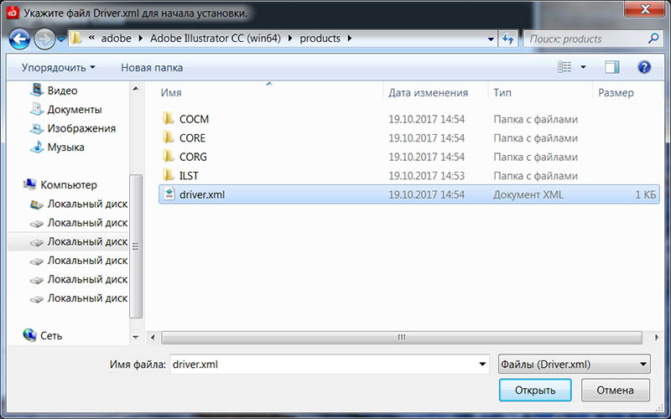Click horizontal scrollbar right arrow
Image resolution: width=671 pixels, height=419 pixels.
(x=657, y=338)
